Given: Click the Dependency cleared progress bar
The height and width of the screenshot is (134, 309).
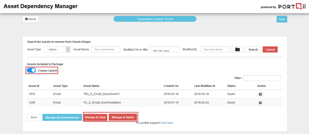Looking at the screenshot, I should (x=155, y=19).
